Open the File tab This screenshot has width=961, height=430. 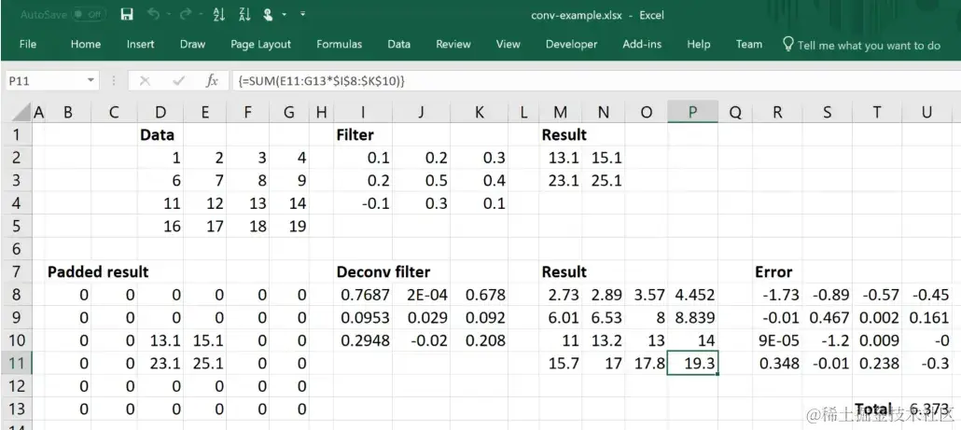[28, 44]
